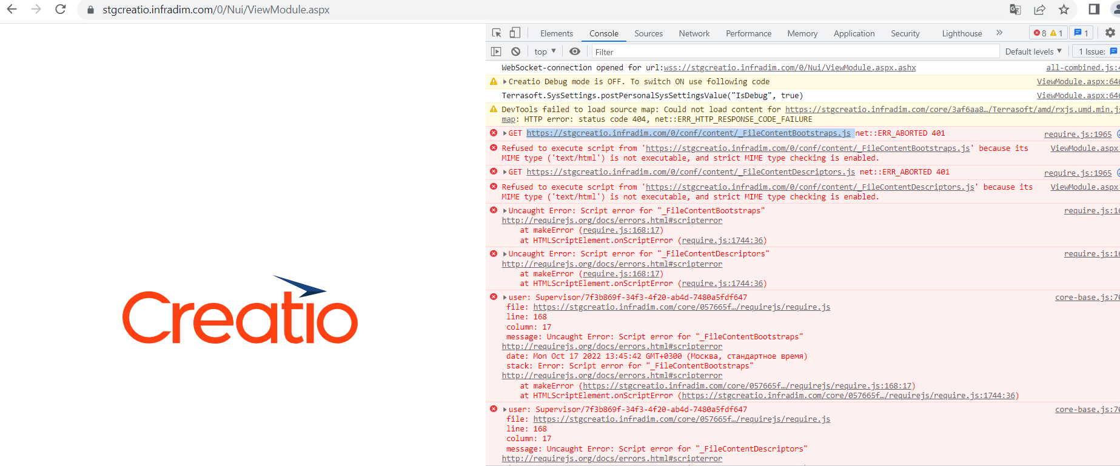Viewport: 1120px width, 466px height.
Task: View site info via the padlock icon
Action: pyautogui.click(x=90, y=10)
